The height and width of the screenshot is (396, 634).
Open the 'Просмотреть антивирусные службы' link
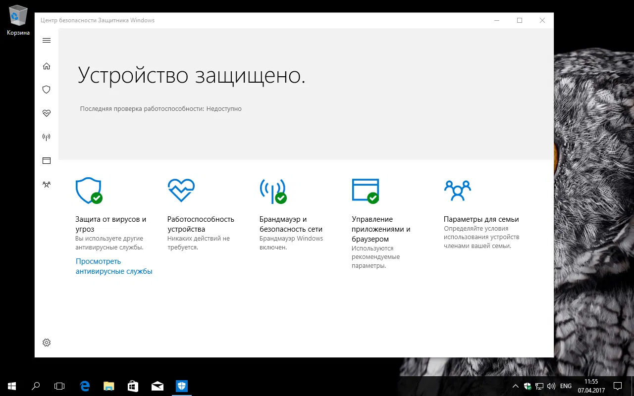click(114, 266)
